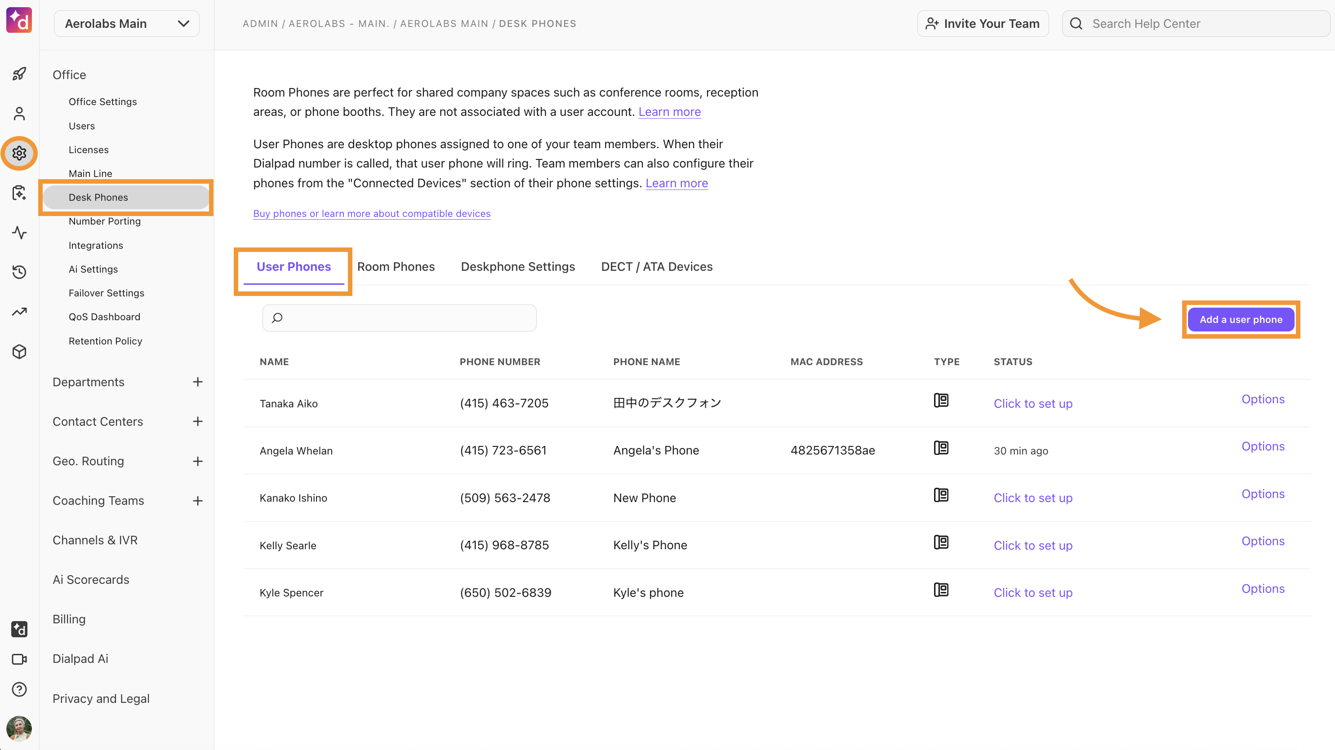The width and height of the screenshot is (1335, 750).
Task: Click desk phone type icon for Angela Whelan
Action: [x=941, y=447]
